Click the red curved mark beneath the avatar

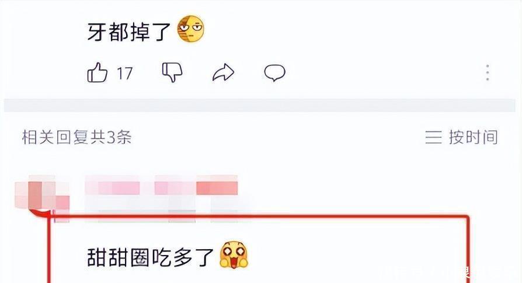click(x=41, y=213)
